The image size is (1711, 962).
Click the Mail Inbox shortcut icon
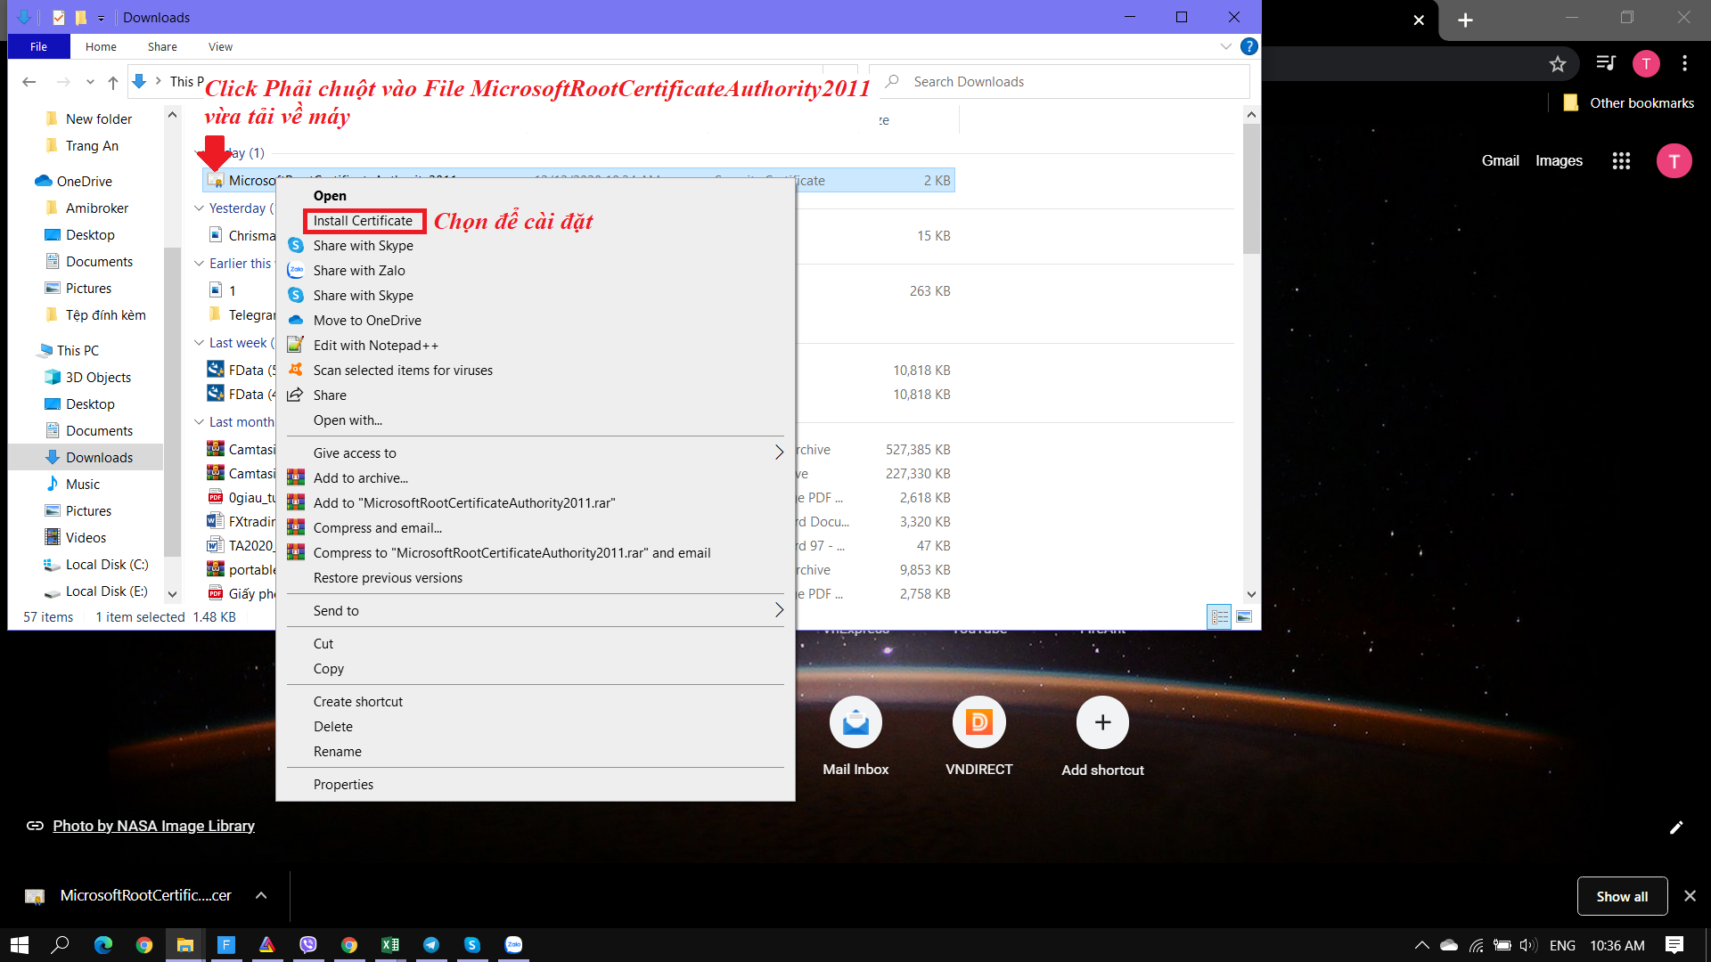[855, 722]
